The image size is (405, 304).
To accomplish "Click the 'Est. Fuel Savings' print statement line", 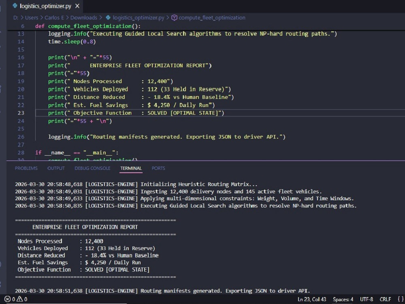I will point(132,105).
